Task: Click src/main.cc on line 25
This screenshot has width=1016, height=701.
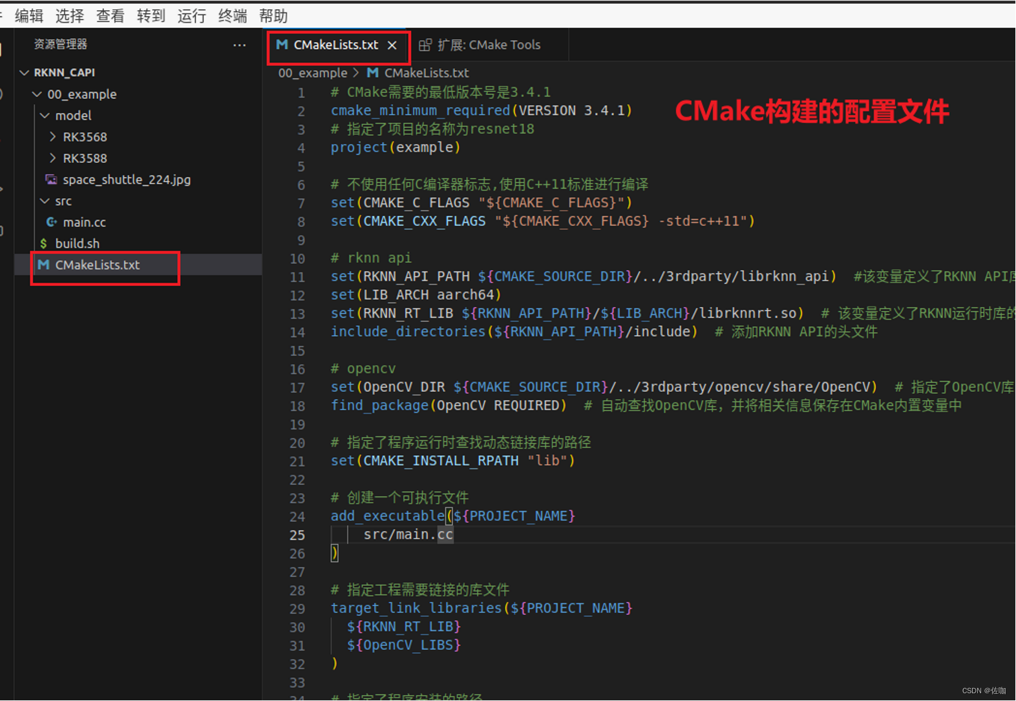Action: click(408, 535)
